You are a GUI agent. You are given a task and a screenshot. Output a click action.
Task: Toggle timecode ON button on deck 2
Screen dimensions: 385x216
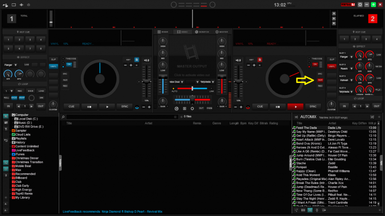[x=315, y=64]
